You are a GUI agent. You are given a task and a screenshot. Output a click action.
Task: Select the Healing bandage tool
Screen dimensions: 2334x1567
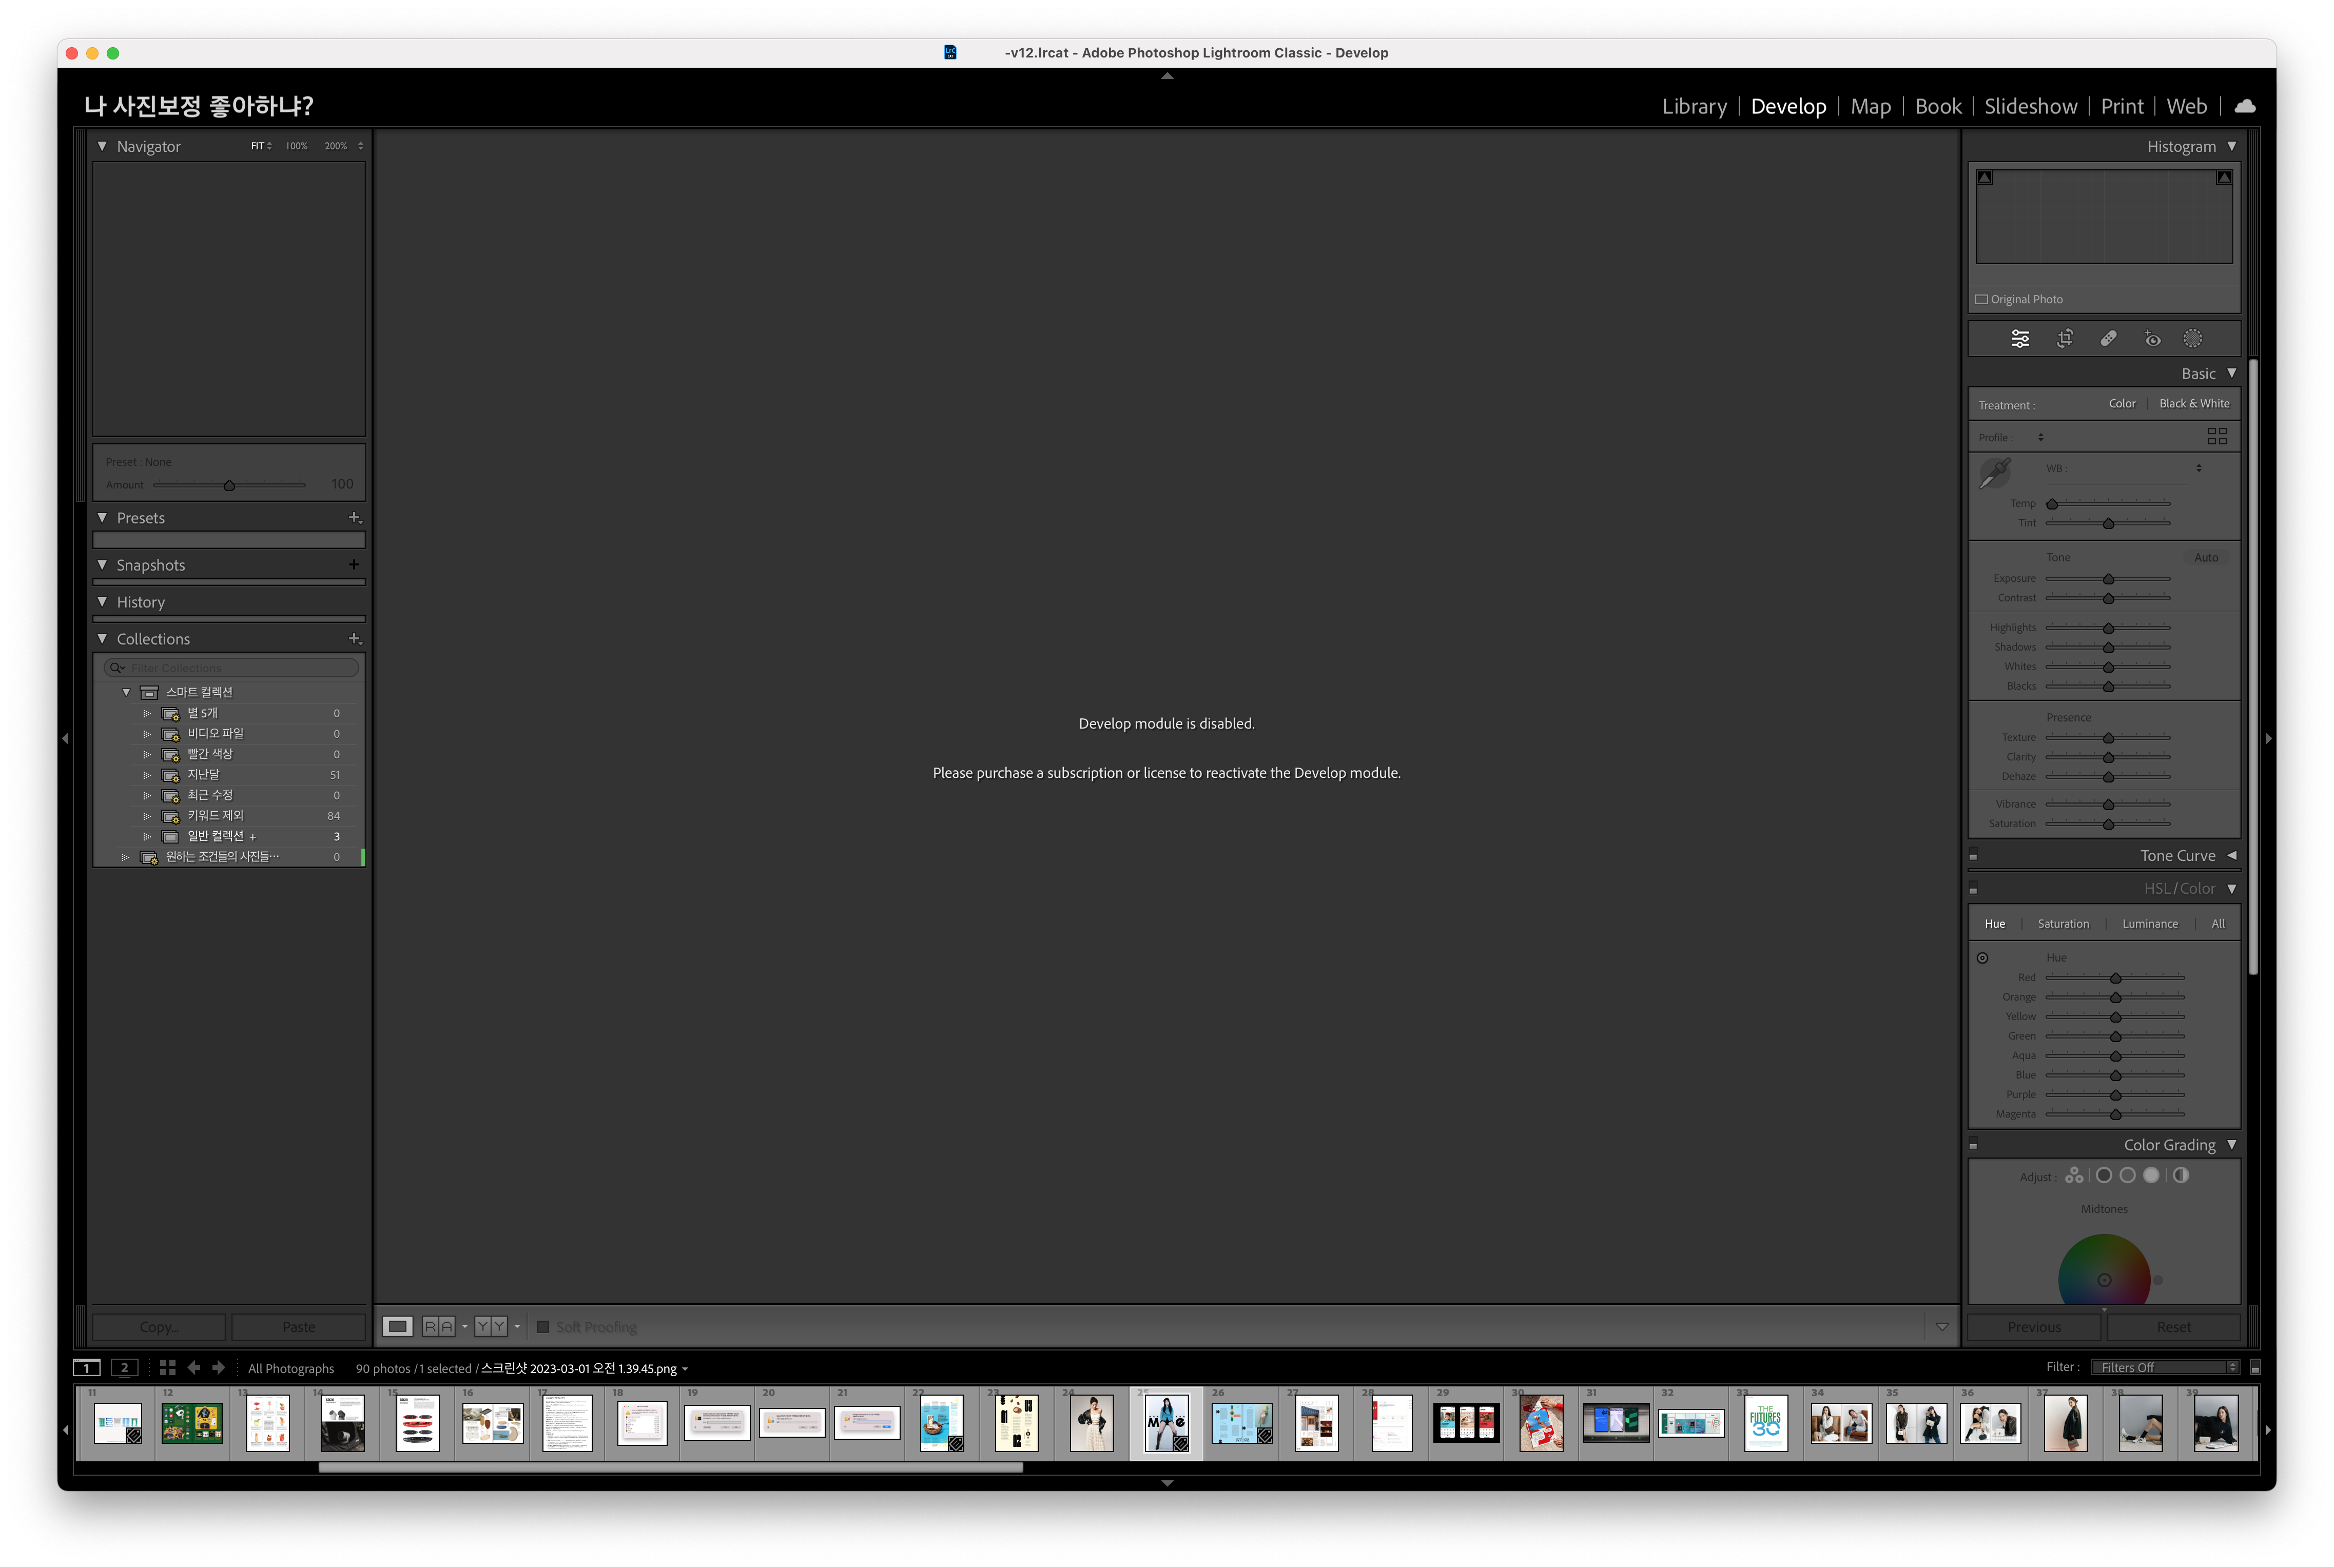2108,339
